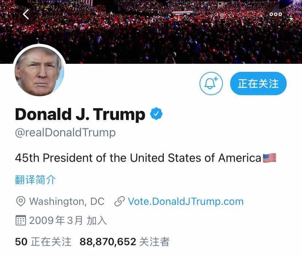Turn on notifications with the bell icon
This screenshot has width=302, height=256.
click(211, 83)
